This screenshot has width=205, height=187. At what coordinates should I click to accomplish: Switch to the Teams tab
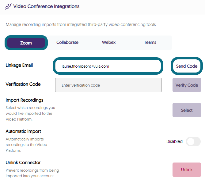pos(150,43)
